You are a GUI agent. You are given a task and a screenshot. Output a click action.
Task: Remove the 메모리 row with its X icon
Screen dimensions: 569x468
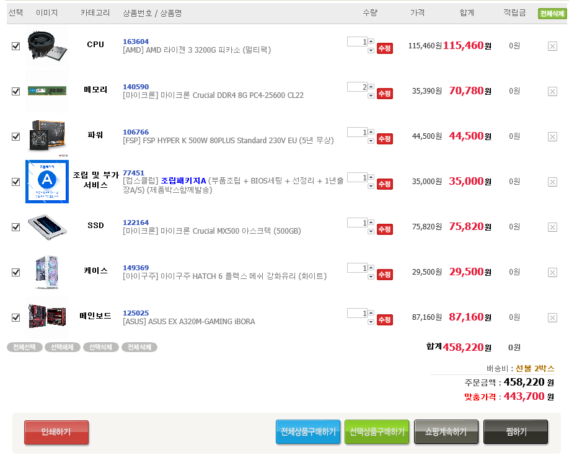pos(552,91)
